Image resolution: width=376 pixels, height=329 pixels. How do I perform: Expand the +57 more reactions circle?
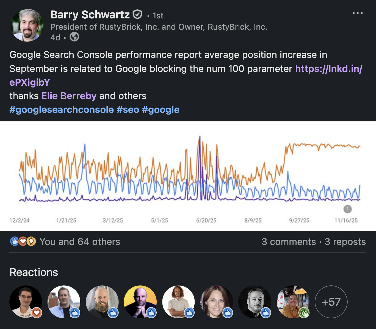[331, 302]
